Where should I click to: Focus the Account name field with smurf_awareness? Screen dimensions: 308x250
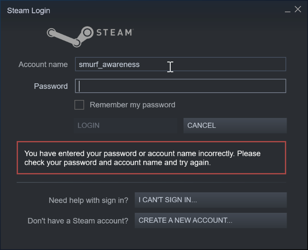click(180, 65)
